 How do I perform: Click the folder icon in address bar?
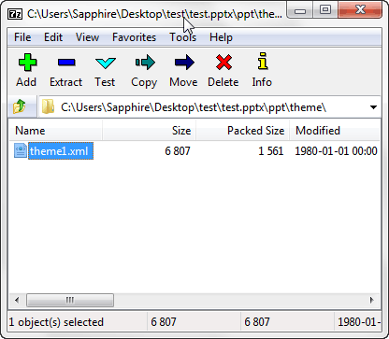coord(48,106)
